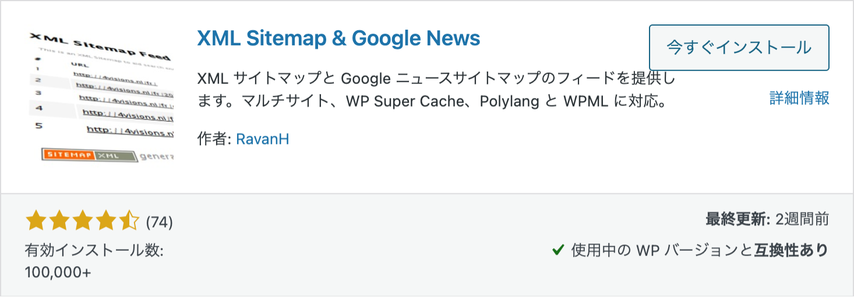
Task: Click the orange SITEMAP XML badge
Action: click(89, 155)
